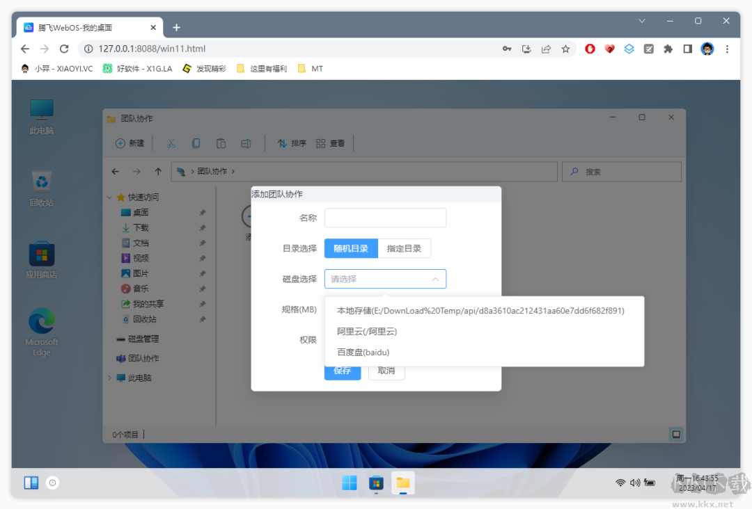The width and height of the screenshot is (752, 509).
Task: Open the user profile avatar
Action: 707,49
